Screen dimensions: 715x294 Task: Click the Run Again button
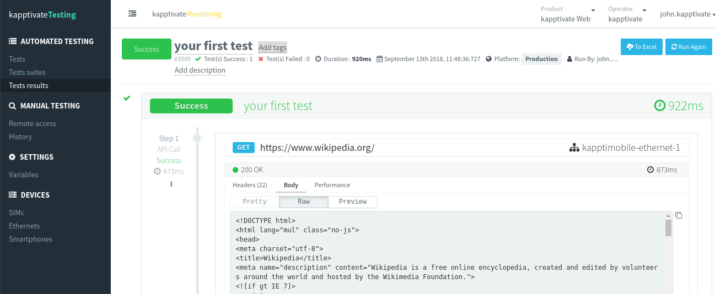[x=689, y=47]
